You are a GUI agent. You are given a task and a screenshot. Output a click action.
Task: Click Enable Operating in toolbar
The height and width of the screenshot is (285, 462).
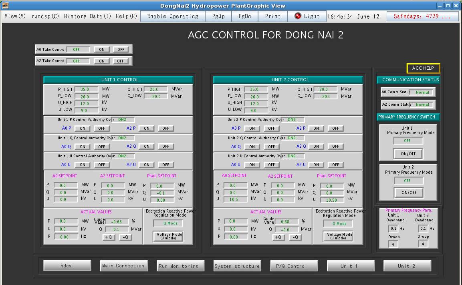(x=173, y=16)
